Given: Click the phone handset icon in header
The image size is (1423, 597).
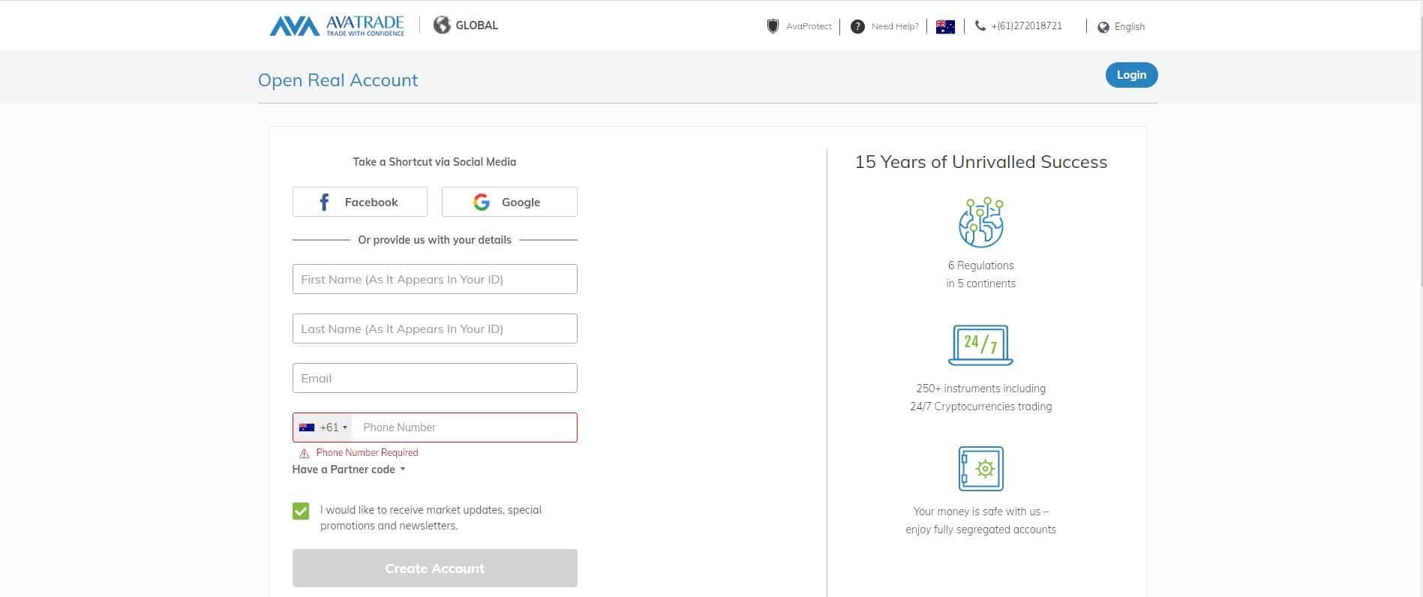Looking at the screenshot, I should tap(980, 25).
